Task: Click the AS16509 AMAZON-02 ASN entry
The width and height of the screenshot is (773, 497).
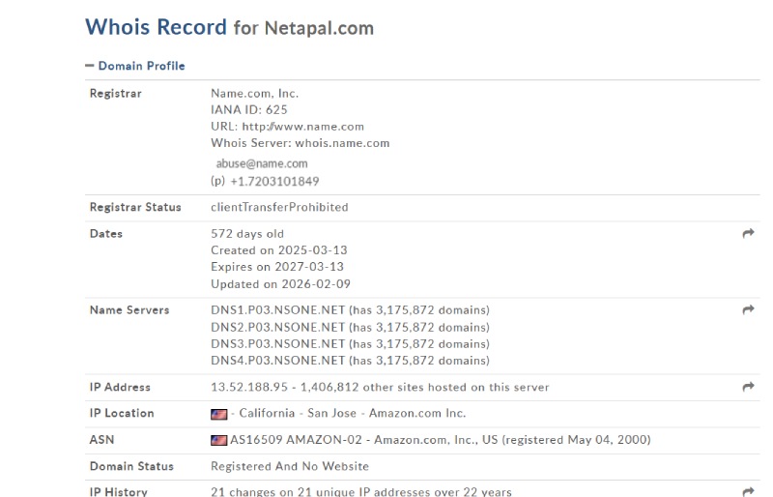Action: pyautogui.click(x=296, y=440)
